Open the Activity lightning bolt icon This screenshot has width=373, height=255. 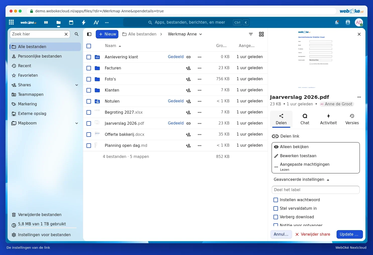84,22
